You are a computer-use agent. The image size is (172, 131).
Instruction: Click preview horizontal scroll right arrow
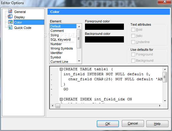click(x=160, y=106)
